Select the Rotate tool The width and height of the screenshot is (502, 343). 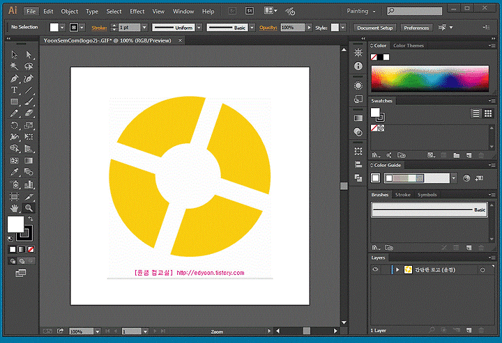click(14, 125)
